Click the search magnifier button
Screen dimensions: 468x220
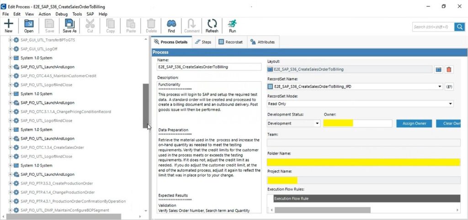pyautogui.click(x=460, y=27)
